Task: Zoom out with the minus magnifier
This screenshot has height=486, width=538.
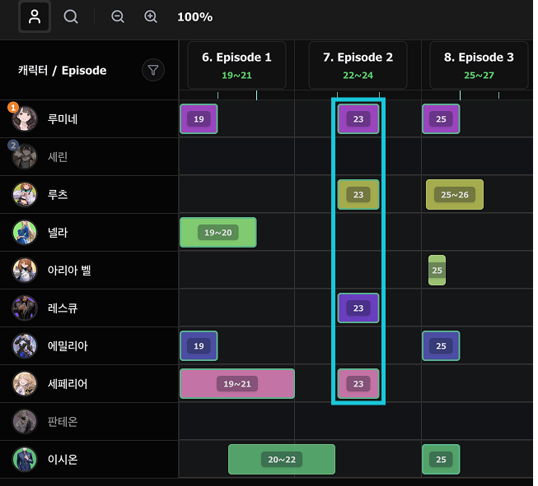Action: point(118,16)
